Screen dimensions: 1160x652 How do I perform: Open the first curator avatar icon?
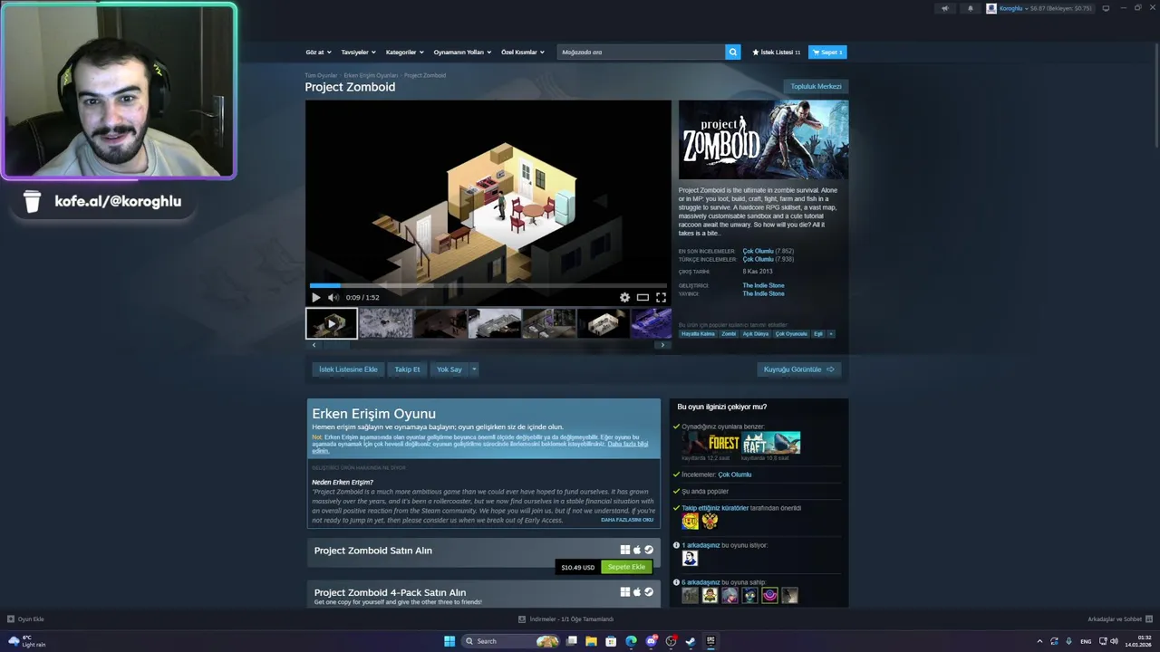tap(691, 522)
